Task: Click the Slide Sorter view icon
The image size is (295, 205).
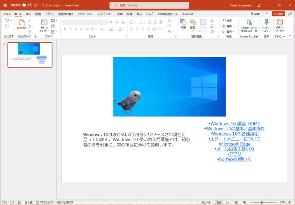Action: tap(227, 202)
